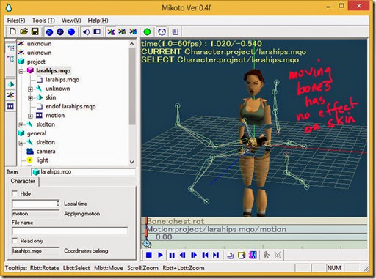Expand the motion tree node
The height and width of the screenshot is (279, 376).
click(30, 116)
